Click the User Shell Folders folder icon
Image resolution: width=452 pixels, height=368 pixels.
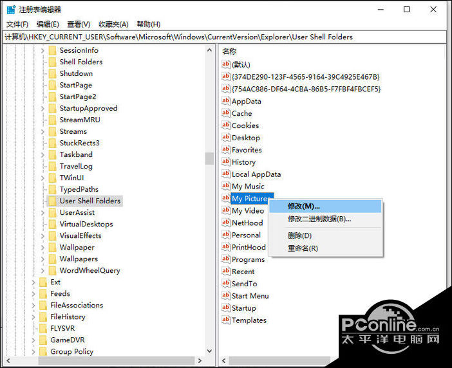[52, 201]
